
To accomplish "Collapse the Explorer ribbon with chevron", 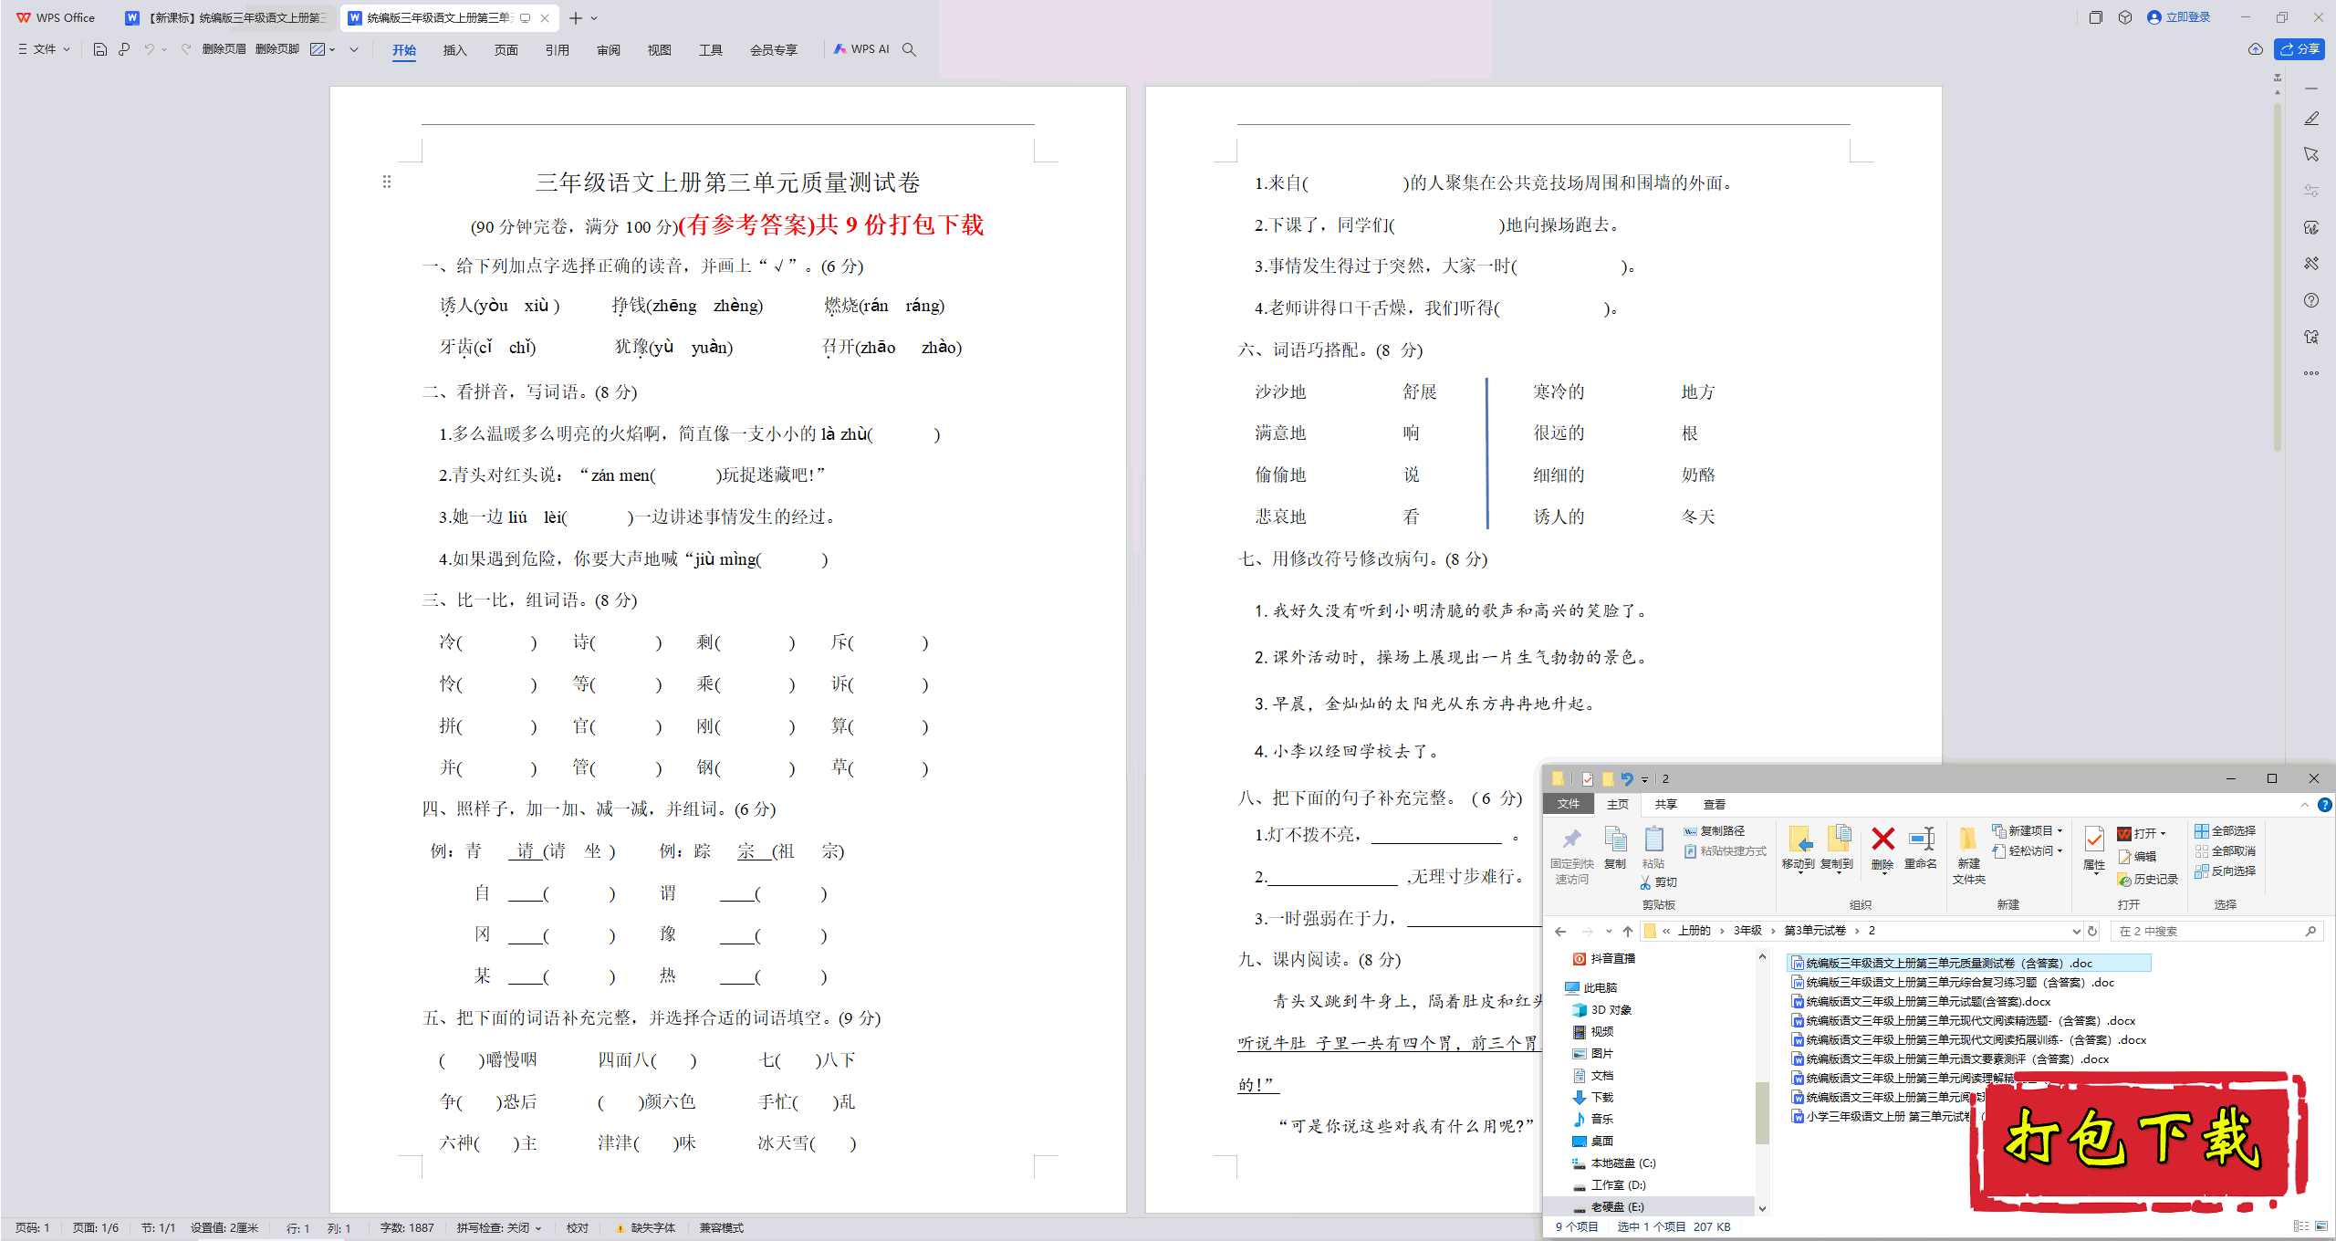I will tap(2305, 805).
